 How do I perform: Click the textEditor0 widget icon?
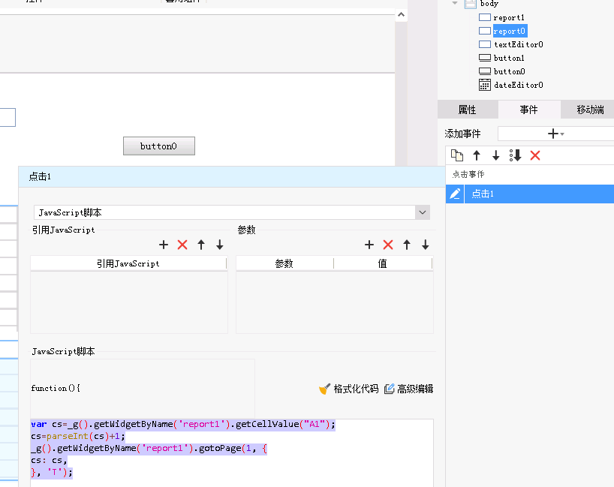(x=485, y=44)
